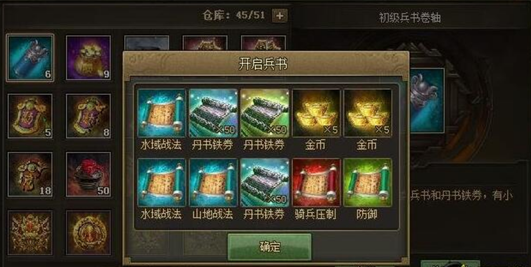Click the first 水域战法 scroll in top row

click(x=161, y=113)
